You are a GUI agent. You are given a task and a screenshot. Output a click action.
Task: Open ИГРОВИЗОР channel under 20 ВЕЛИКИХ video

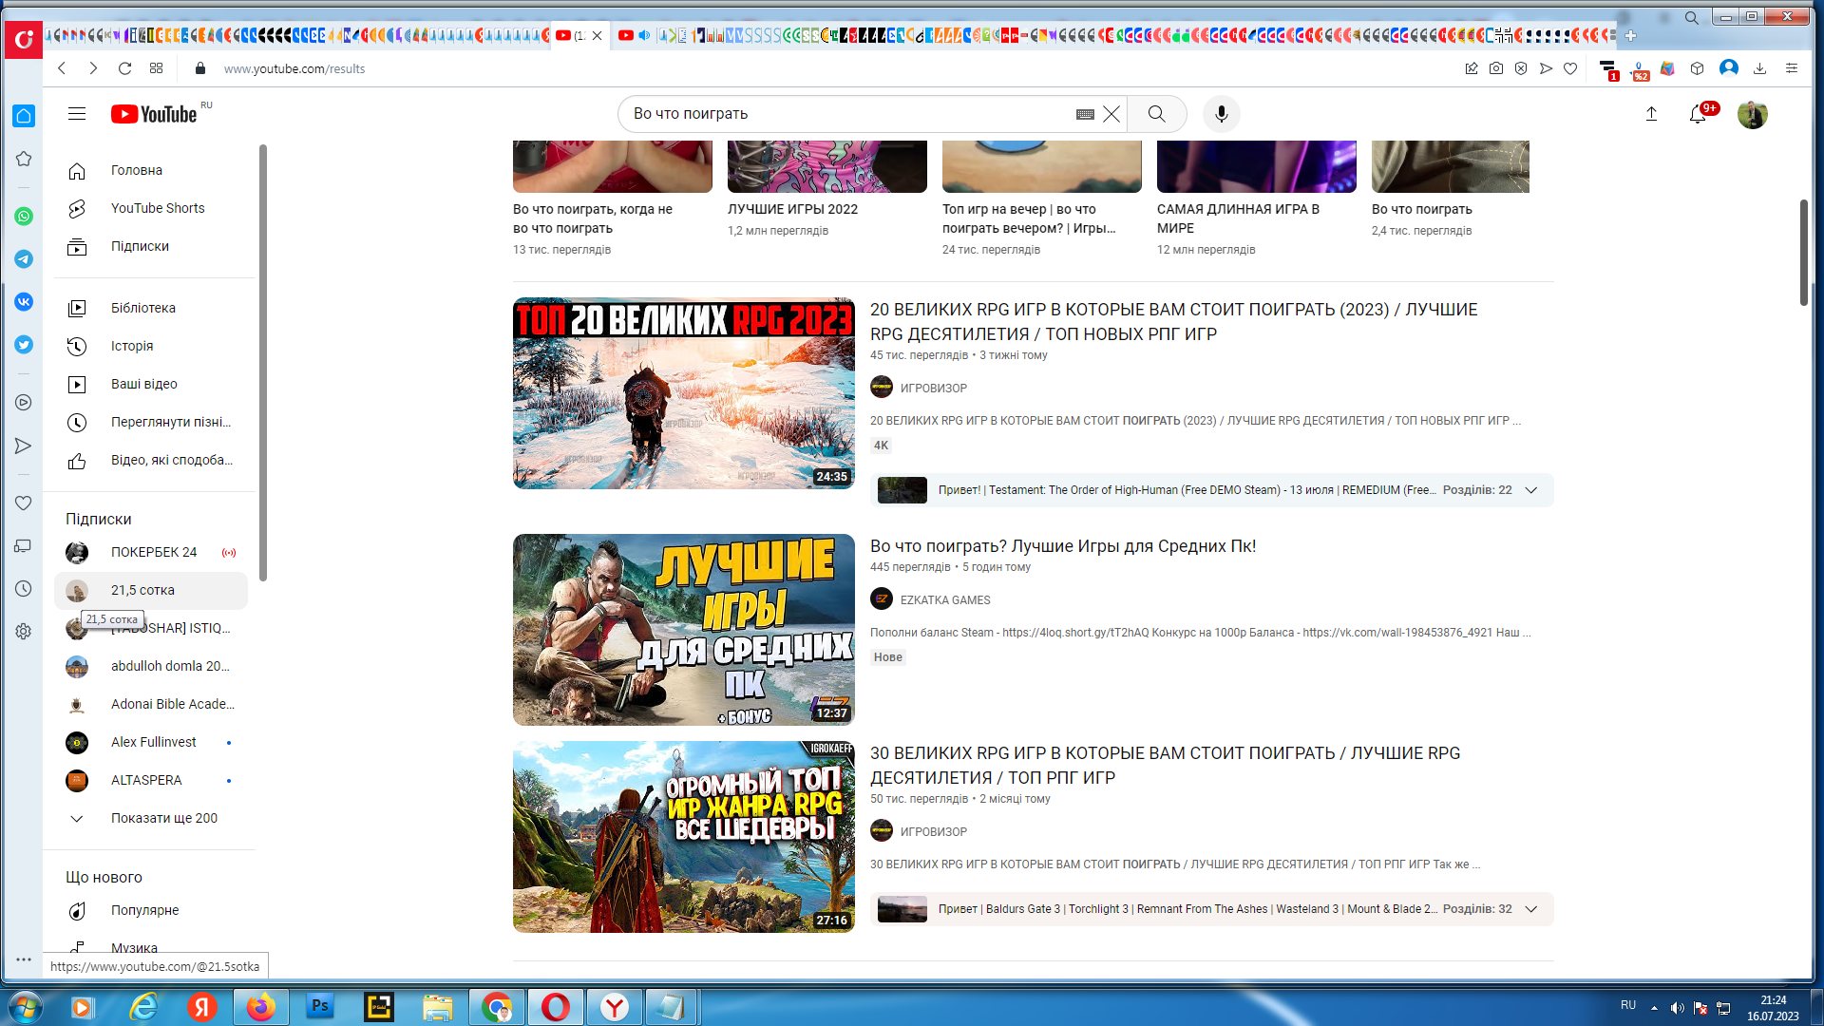tap(933, 388)
